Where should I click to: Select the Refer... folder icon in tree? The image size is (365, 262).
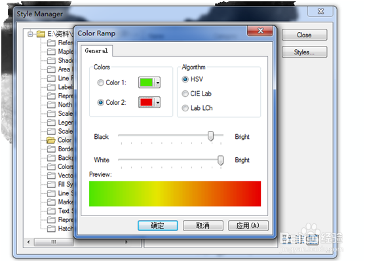click(x=51, y=43)
